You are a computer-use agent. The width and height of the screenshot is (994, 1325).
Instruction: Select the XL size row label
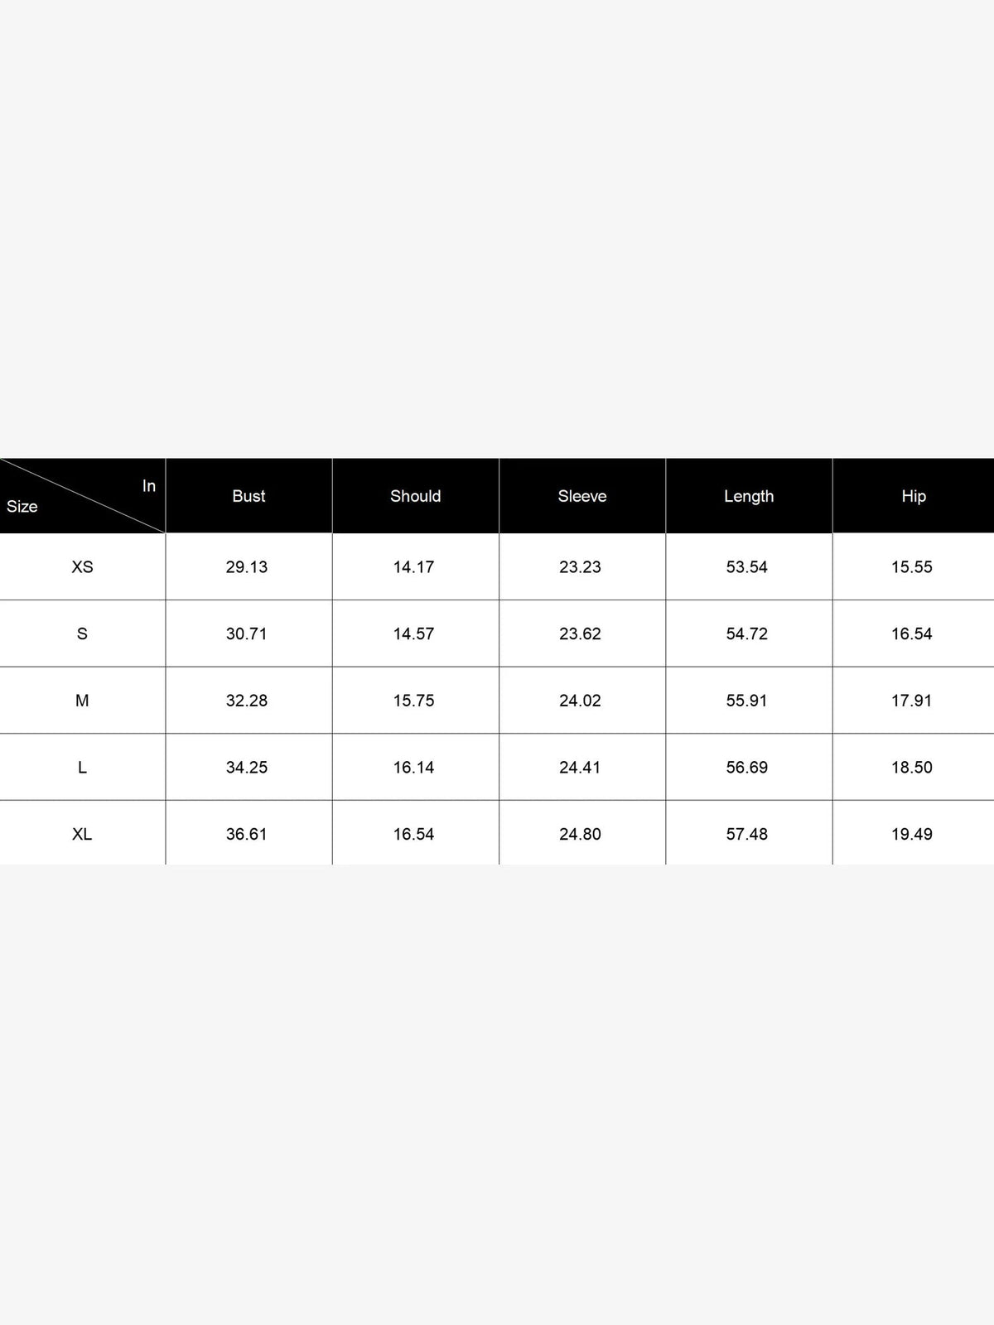82,834
